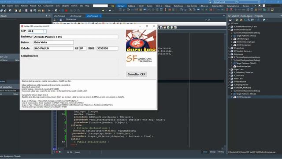282x159 pixels.
Task: Expand Project1.exe project node
Action: point(229,69)
